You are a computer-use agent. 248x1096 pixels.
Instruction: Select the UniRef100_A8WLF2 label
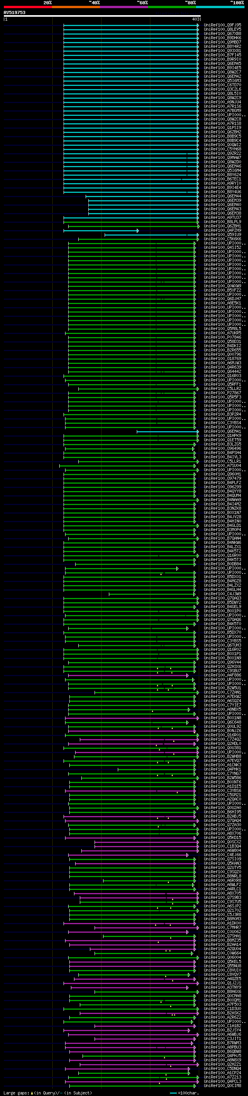[x=222, y=885]
